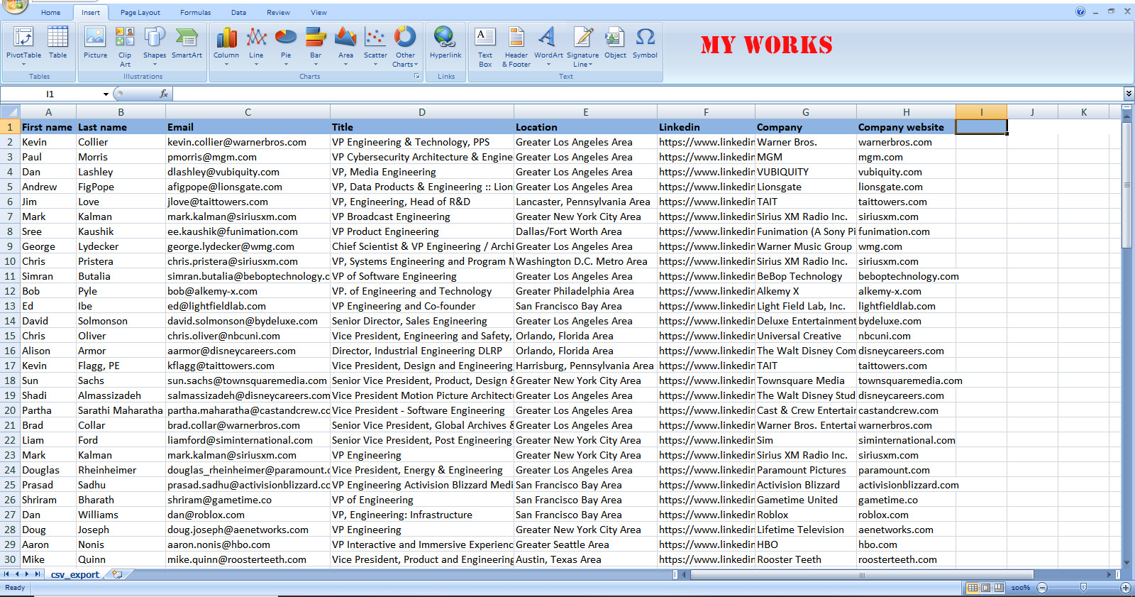Switch to the Page Layout tab
The image size is (1135, 597).
tap(140, 12)
